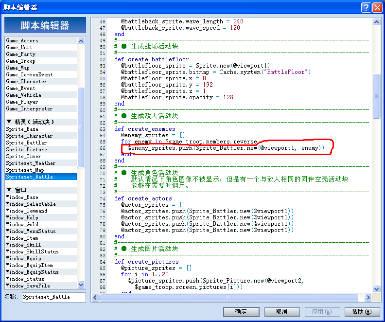The image size is (385, 322).
Task: Choose the Window_Command script
Action: pos(41,211)
